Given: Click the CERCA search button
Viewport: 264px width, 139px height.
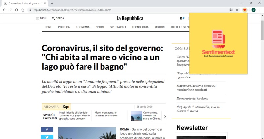Looking at the screenshot, I should pos(58,18).
